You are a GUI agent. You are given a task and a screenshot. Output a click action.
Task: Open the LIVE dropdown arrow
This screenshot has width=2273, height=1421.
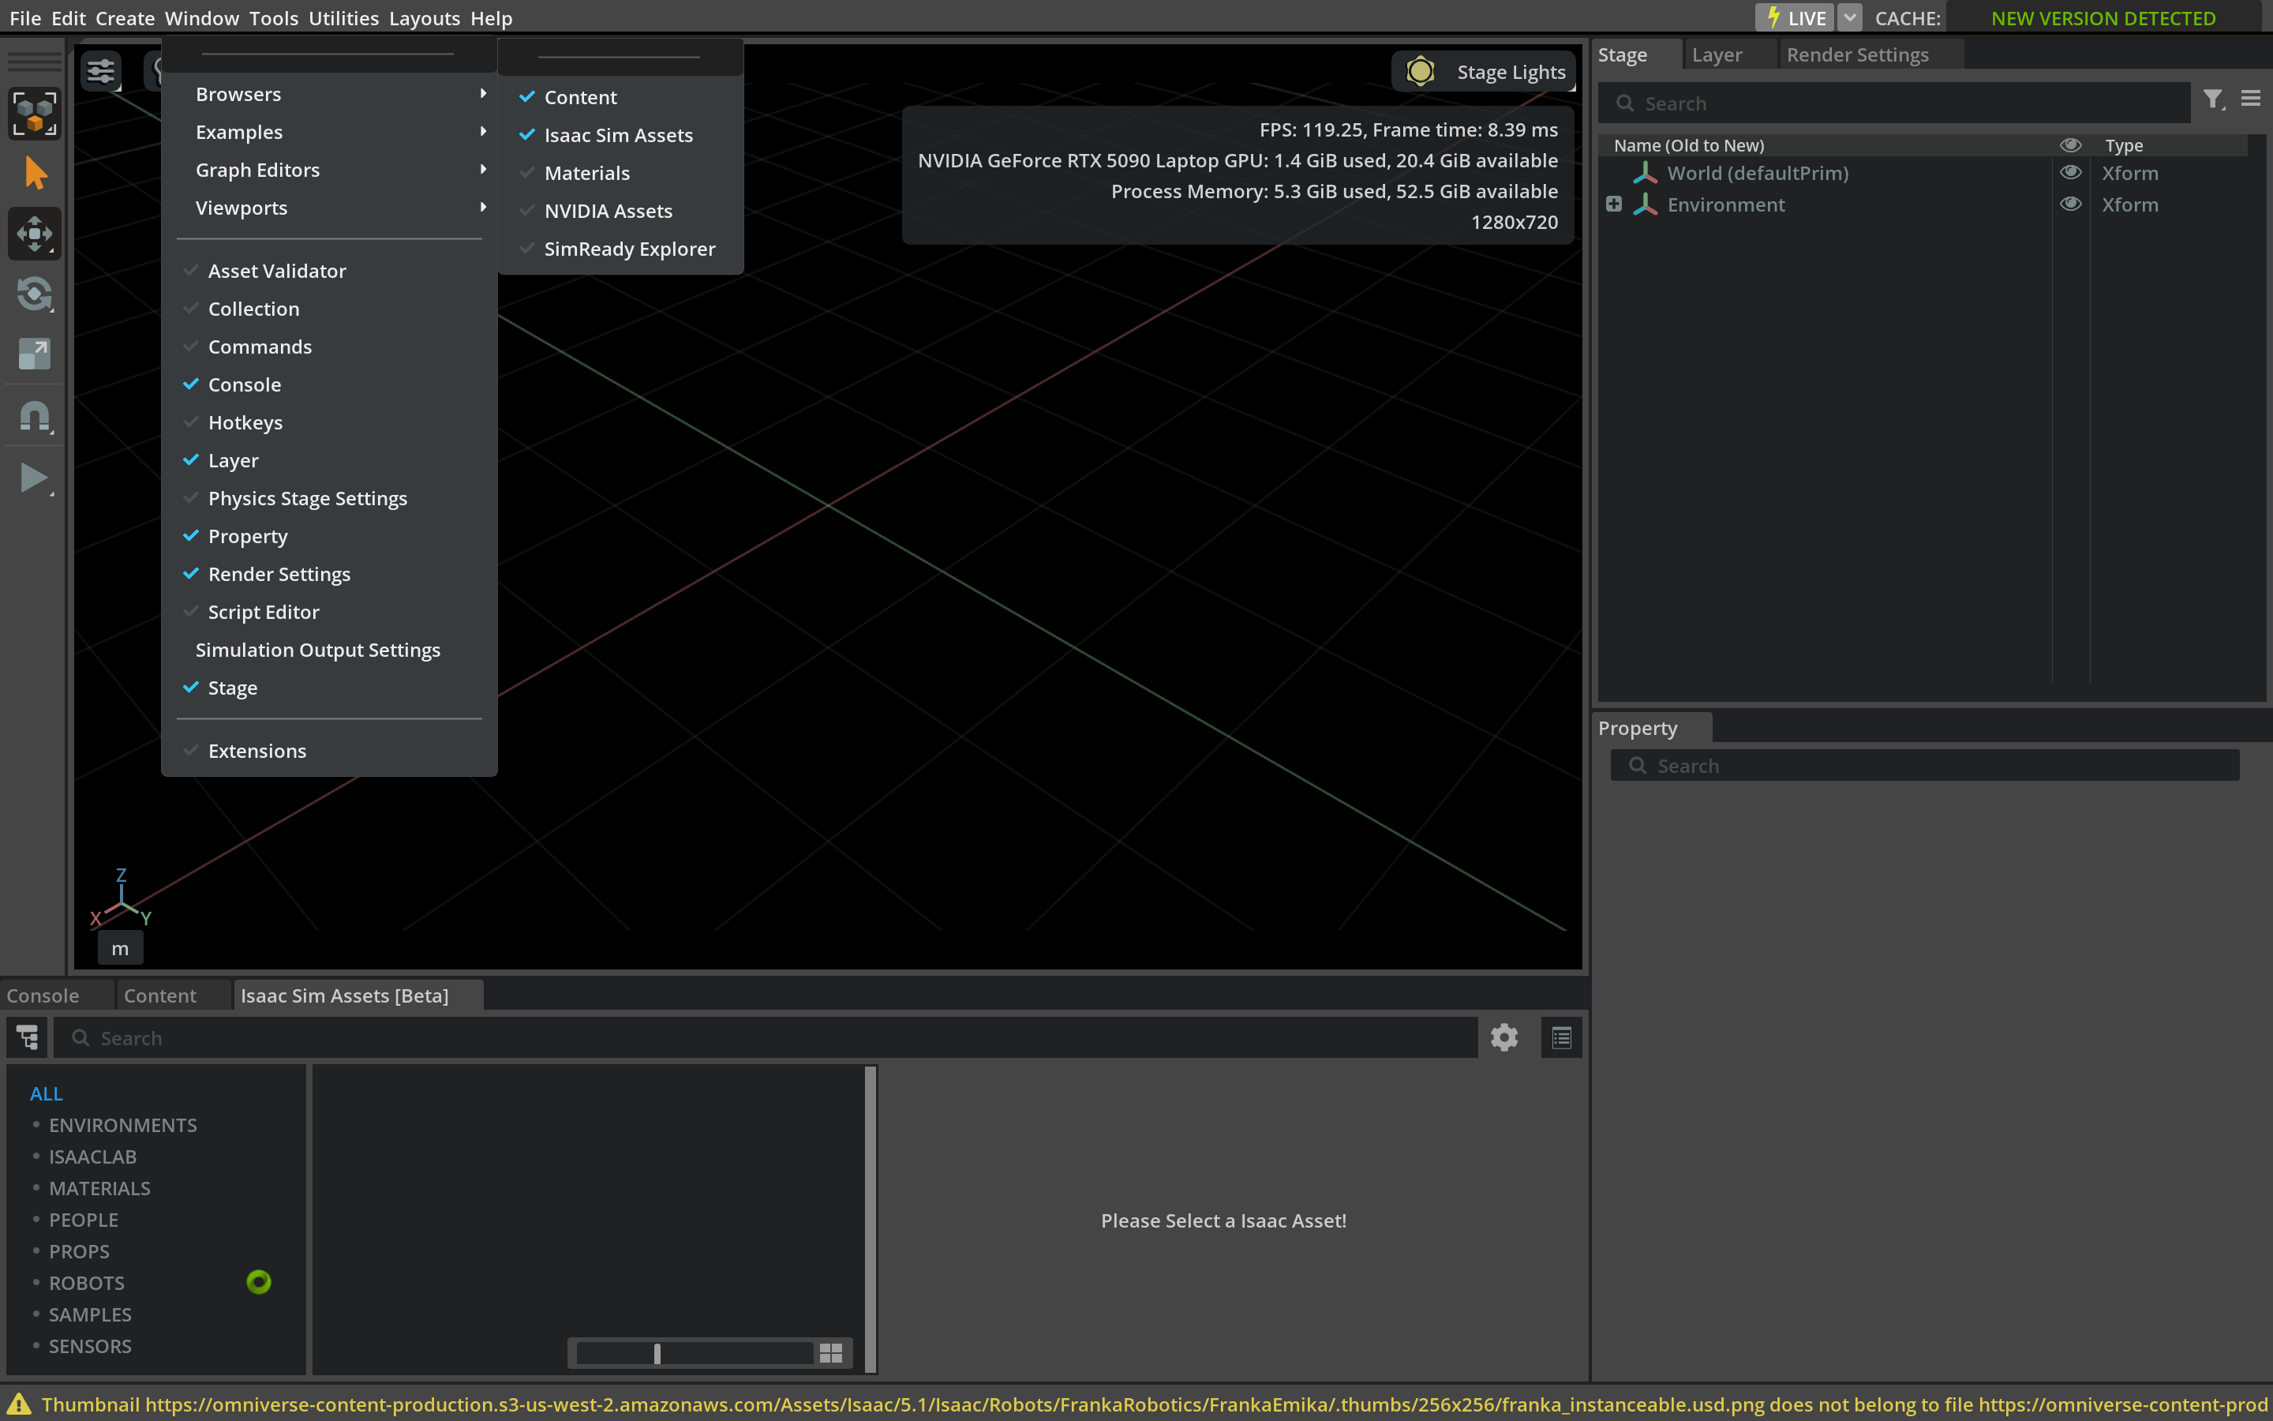point(1848,18)
